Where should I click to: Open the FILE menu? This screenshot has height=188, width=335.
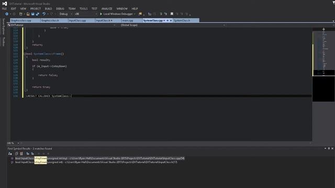pyautogui.click(x=4, y=9)
